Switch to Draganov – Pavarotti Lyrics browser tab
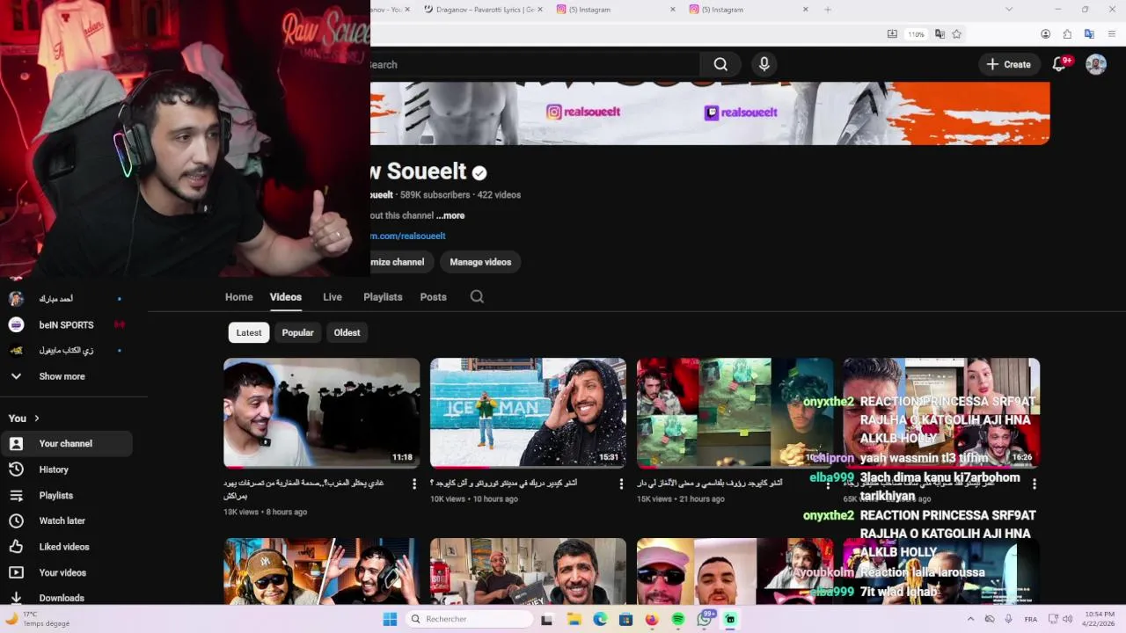The width and height of the screenshot is (1126, 633). 479,10
